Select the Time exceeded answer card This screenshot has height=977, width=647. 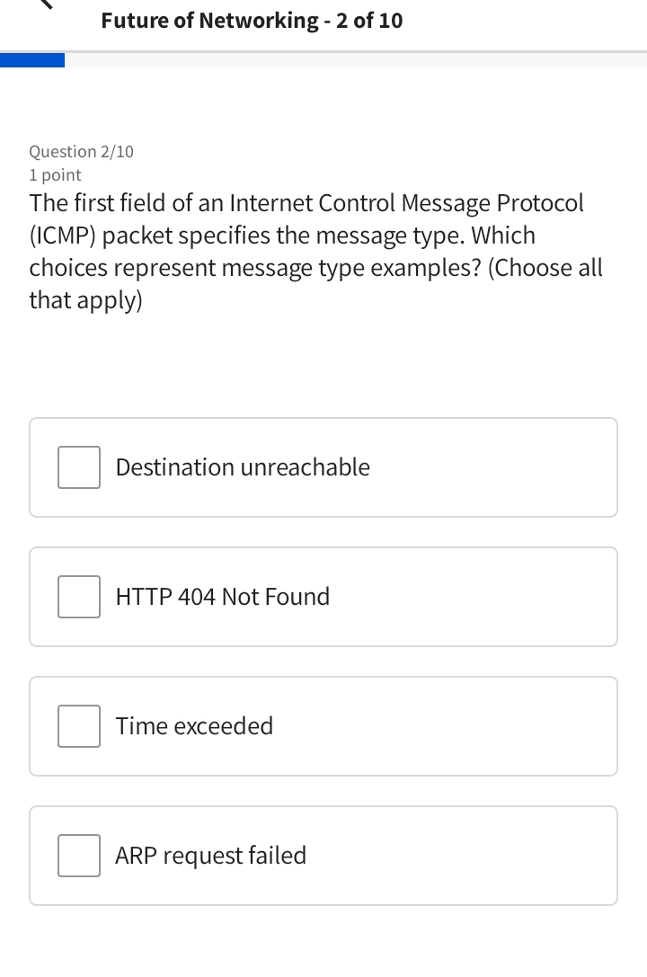point(323,725)
